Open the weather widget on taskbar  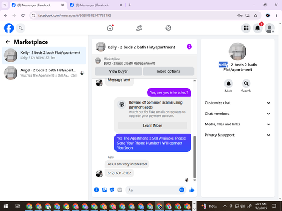click(209, 206)
